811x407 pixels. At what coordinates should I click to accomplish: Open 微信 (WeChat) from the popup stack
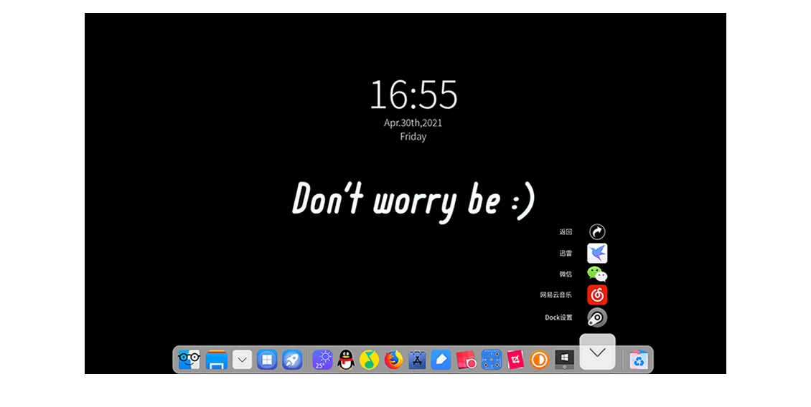597,274
